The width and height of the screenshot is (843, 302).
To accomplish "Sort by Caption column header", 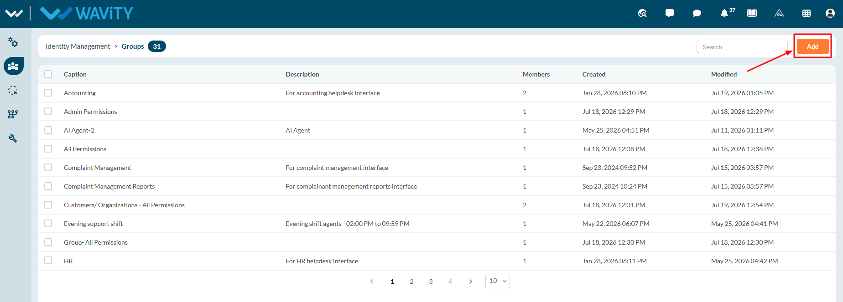I will pyautogui.click(x=75, y=74).
